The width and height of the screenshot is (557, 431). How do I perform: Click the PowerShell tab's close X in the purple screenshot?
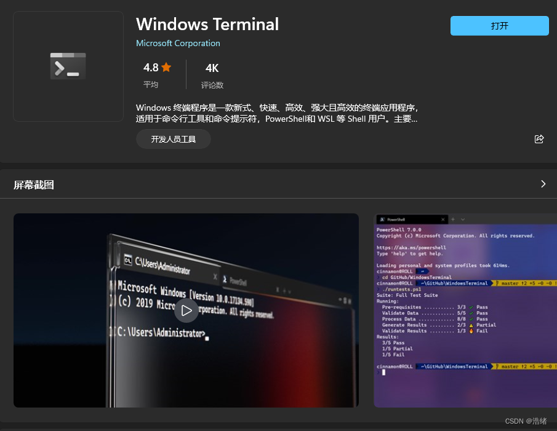(442, 219)
